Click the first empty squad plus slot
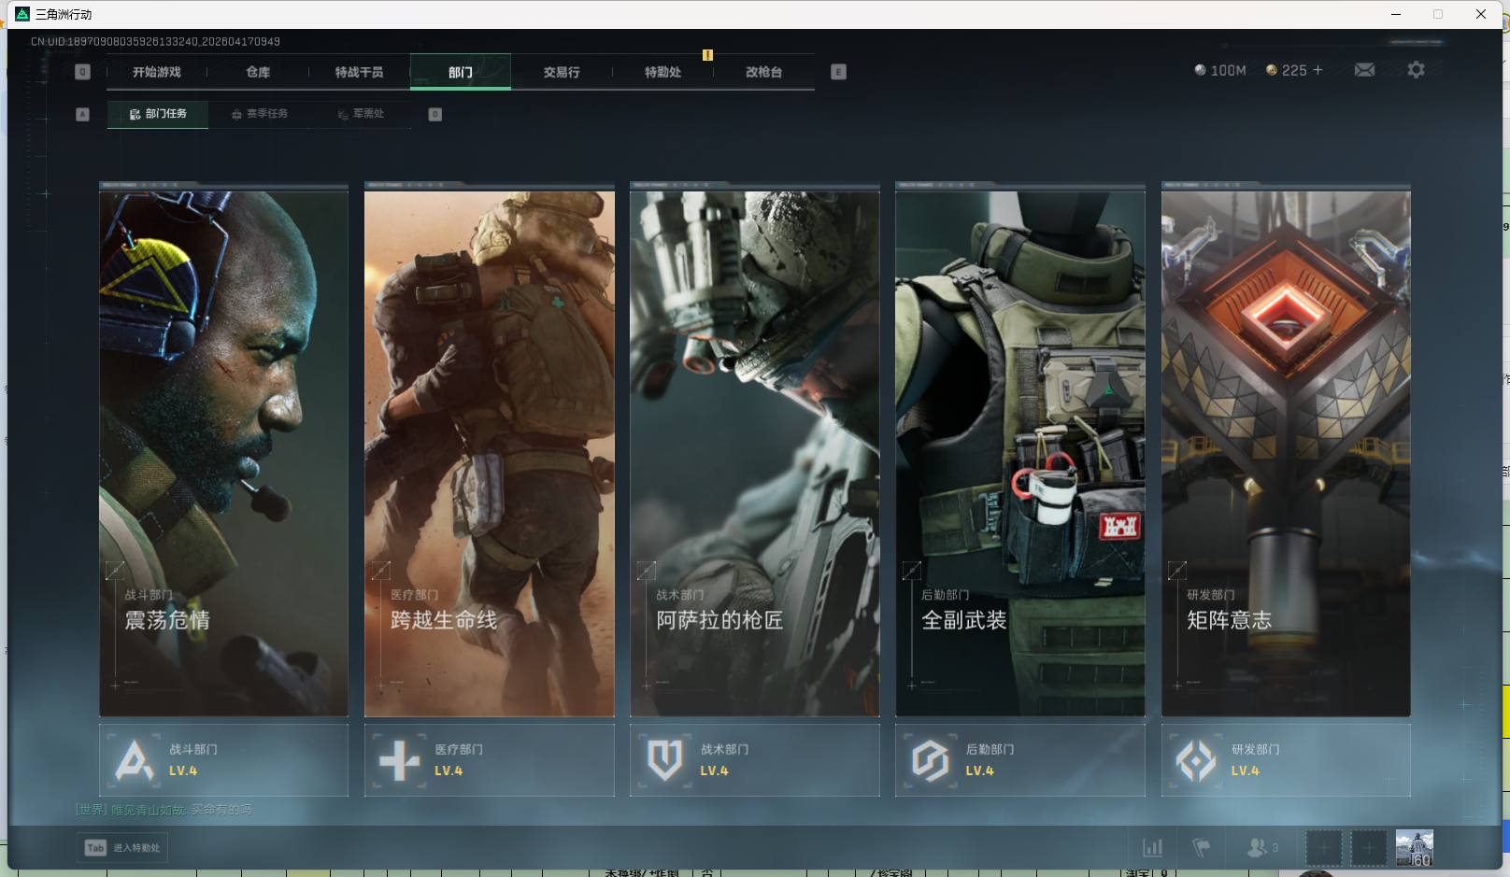This screenshot has width=1510, height=877. [1323, 848]
